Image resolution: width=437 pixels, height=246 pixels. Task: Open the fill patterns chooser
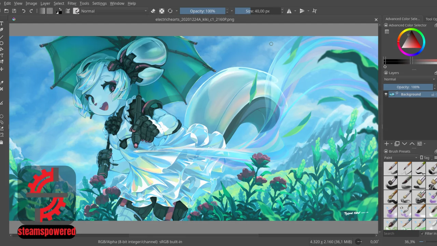(50, 11)
